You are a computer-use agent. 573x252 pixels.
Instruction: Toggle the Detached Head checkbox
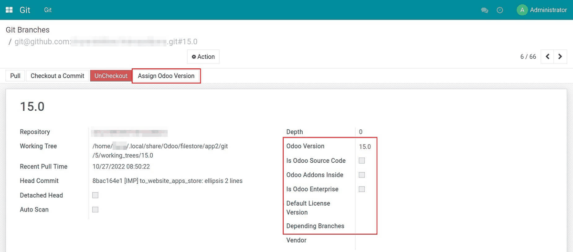tap(95, 195)
